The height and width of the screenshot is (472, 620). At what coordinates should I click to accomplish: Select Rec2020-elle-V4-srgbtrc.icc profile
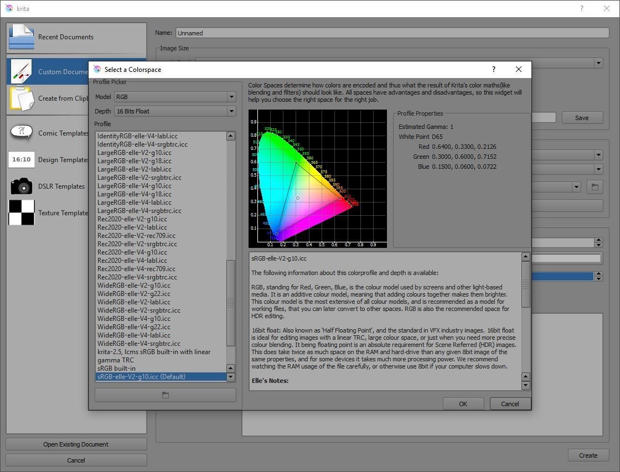(x=161, y=277)
